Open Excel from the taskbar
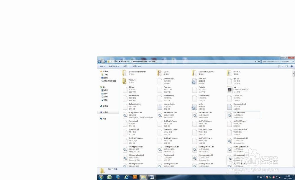295x180 pixels. pos(109,177)
